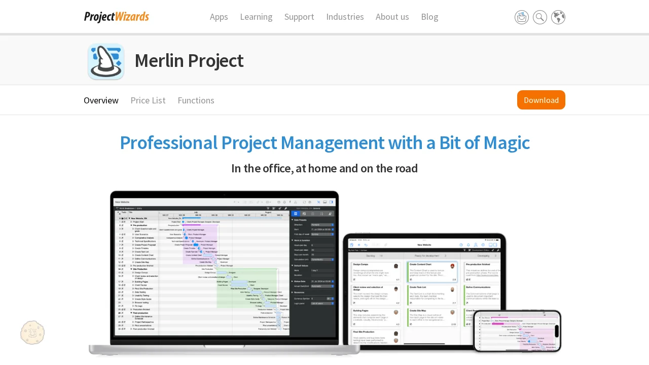Visit the Blog page

pyautogui.click(x=429, y=16)
